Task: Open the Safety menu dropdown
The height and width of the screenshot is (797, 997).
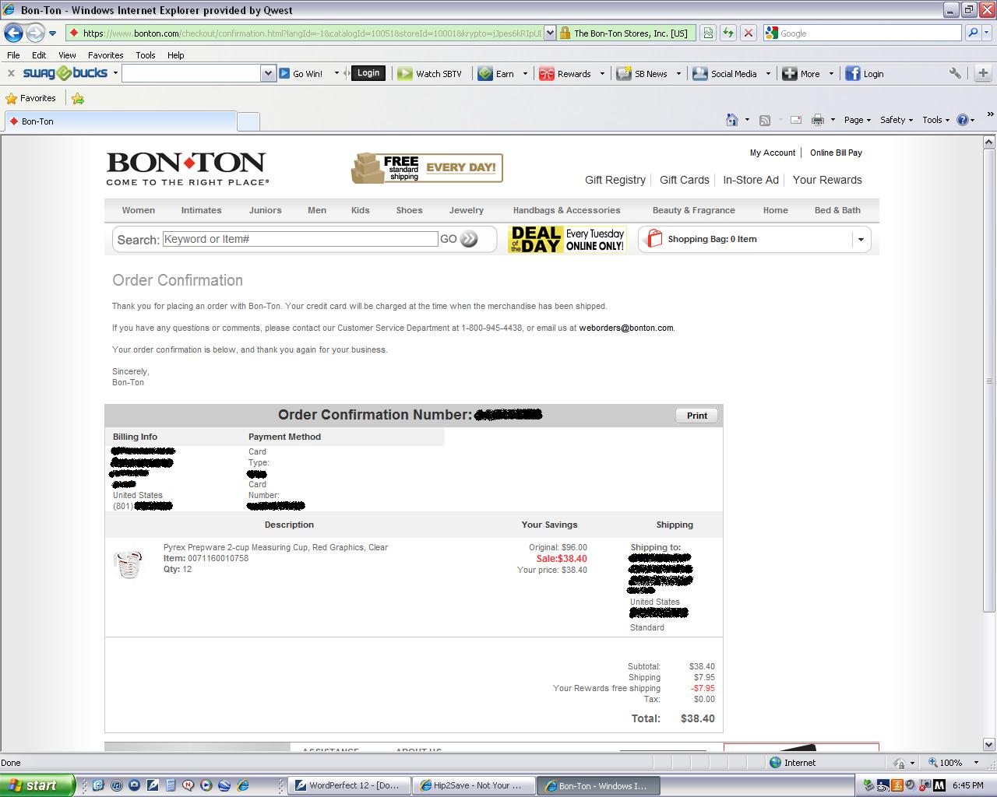Action: [x=897, y=120]
